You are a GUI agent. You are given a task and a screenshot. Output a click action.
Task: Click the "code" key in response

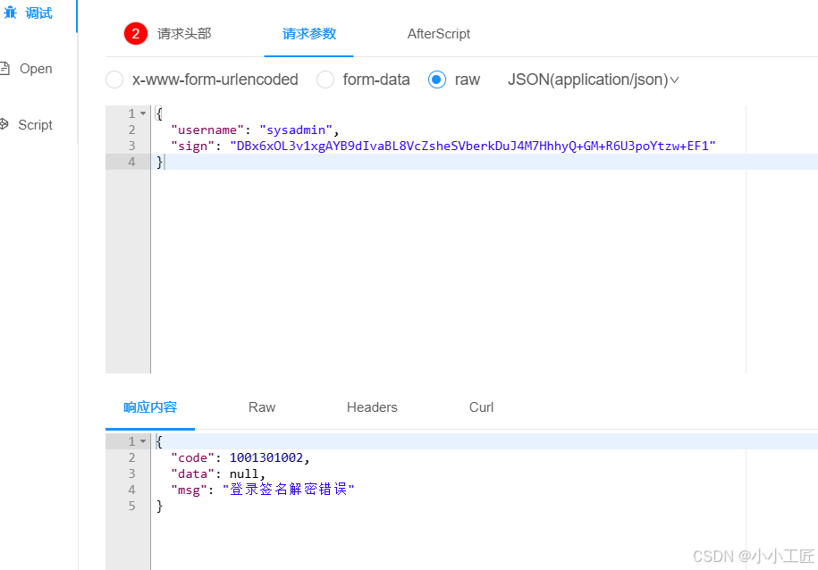[x=192, y=458]
